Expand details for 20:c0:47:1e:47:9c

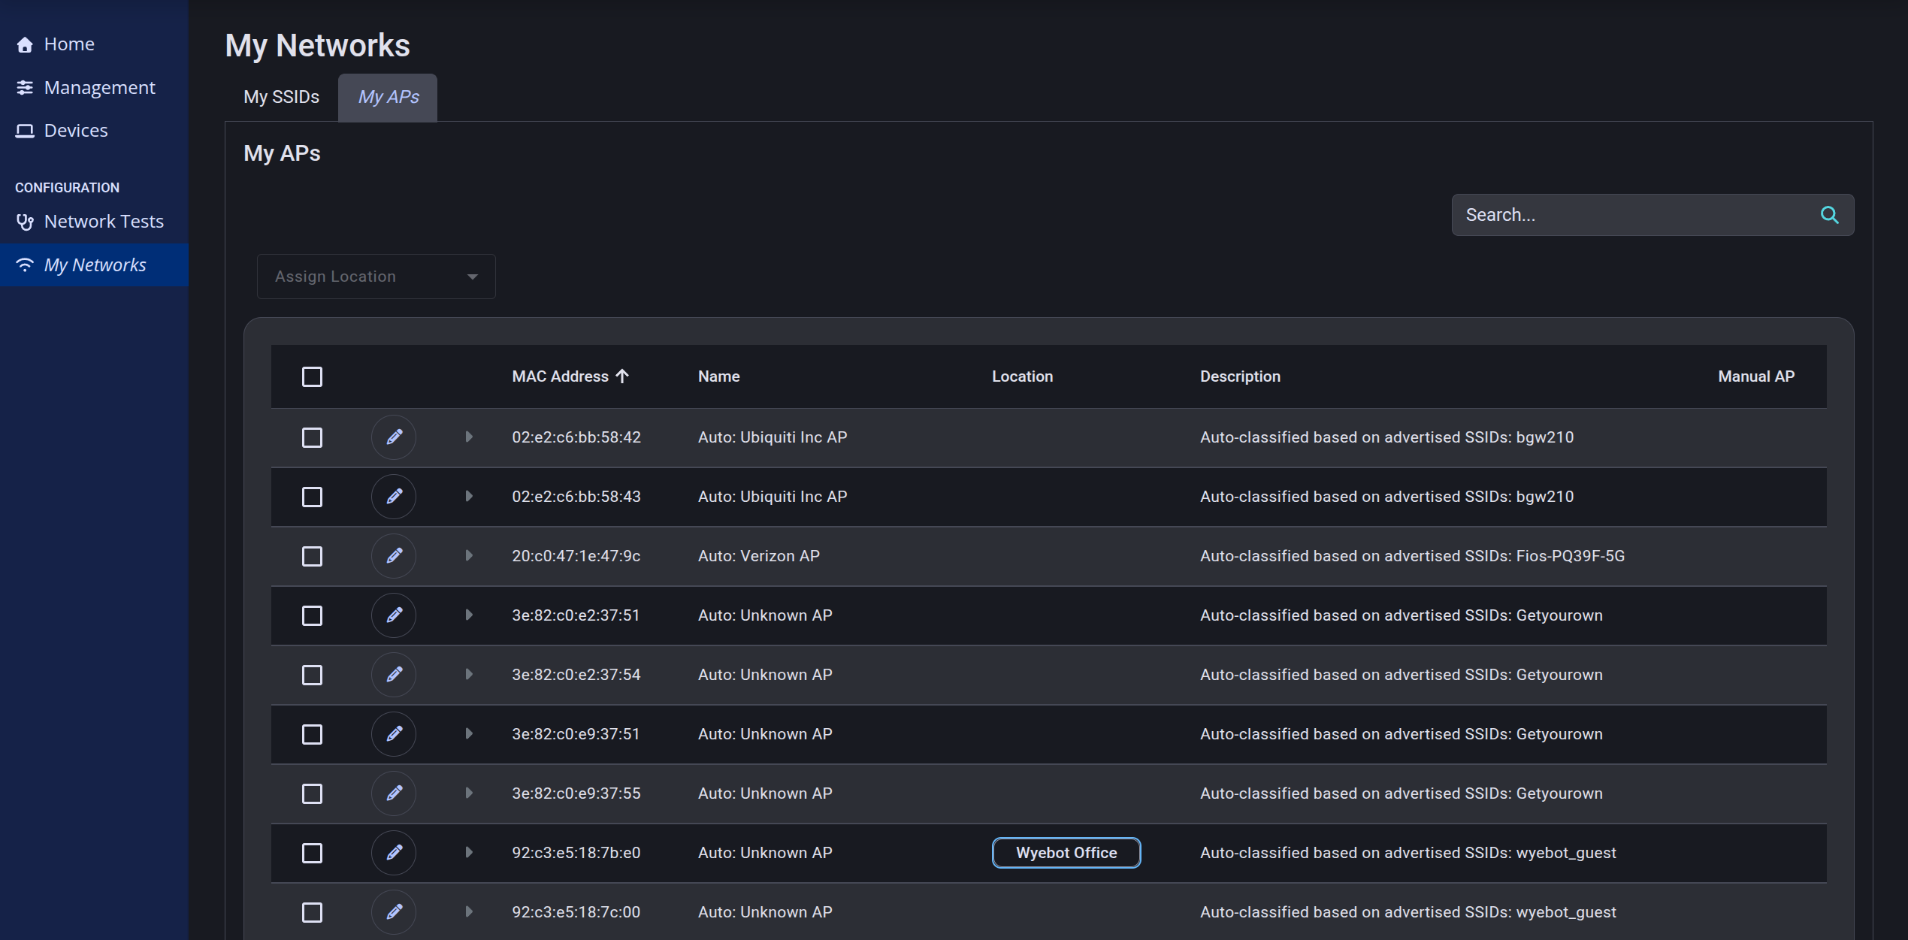pos(469,555)
